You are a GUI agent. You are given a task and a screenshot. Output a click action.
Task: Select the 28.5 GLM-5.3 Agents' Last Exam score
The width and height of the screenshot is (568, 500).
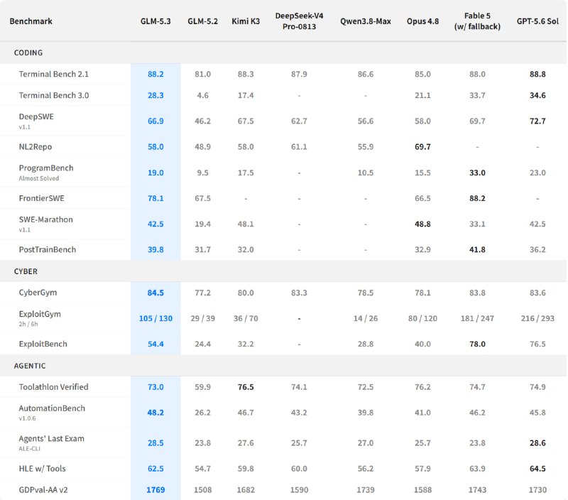click(x=155, y=442)
